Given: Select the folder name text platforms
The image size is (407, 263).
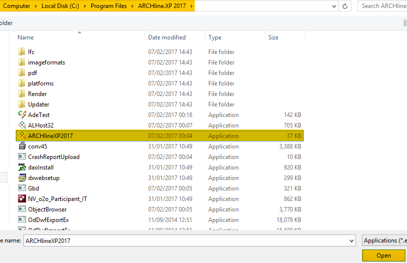Looking at the screenshot, I should (41, 83).
